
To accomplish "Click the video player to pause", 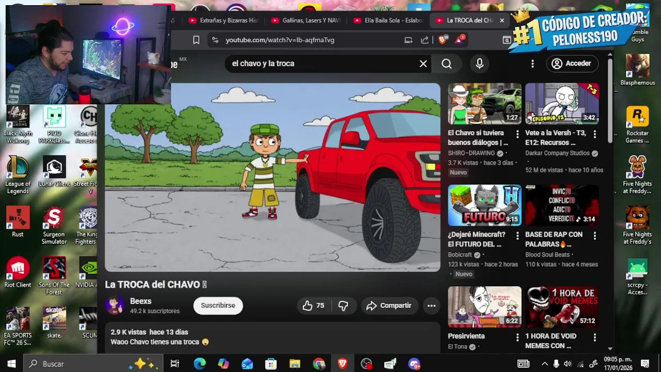I will (273, 177).
